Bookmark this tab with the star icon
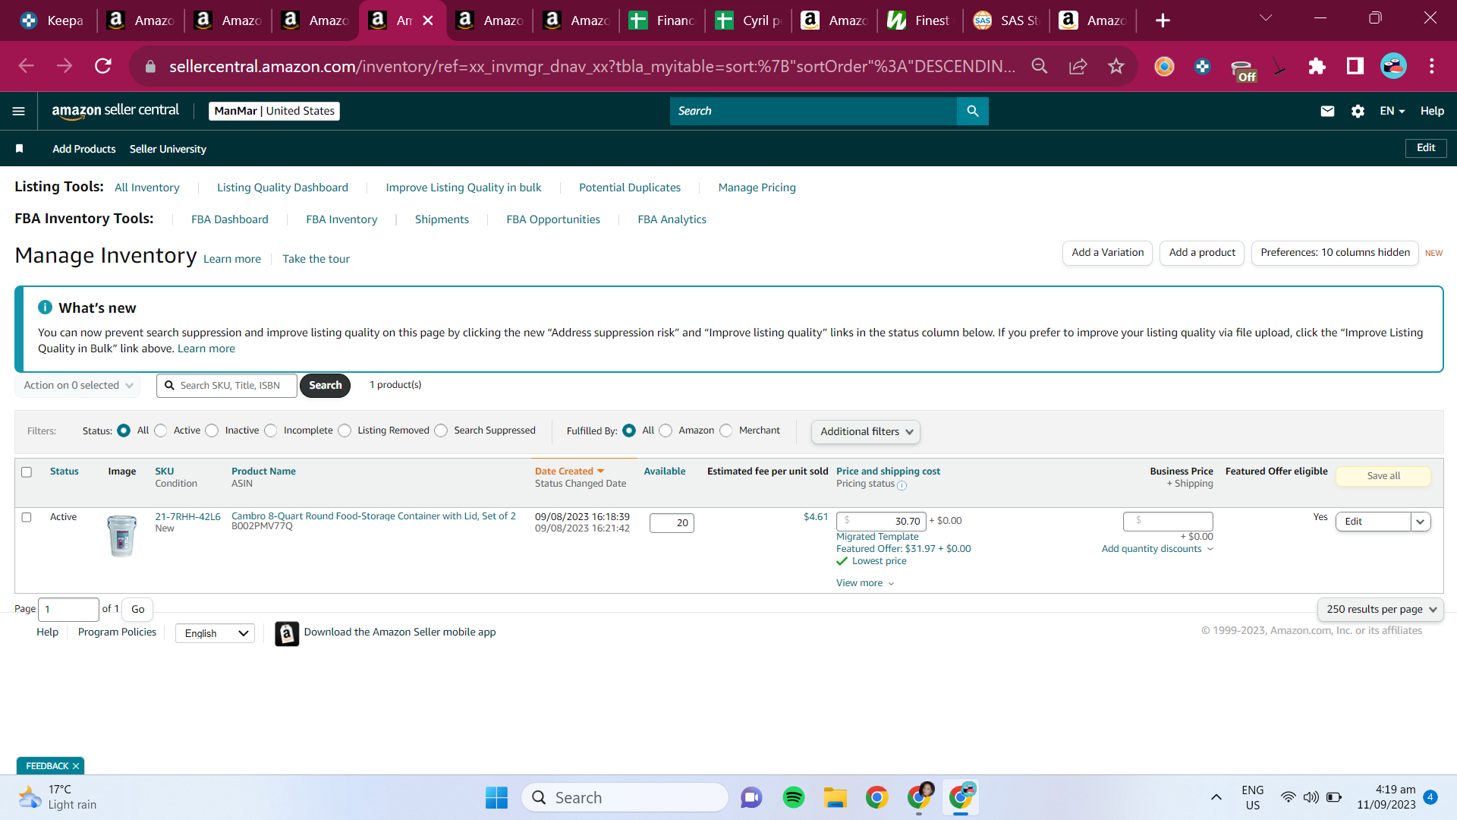The height and width of the screenshot is (820, 1457). pos(1116,66)
